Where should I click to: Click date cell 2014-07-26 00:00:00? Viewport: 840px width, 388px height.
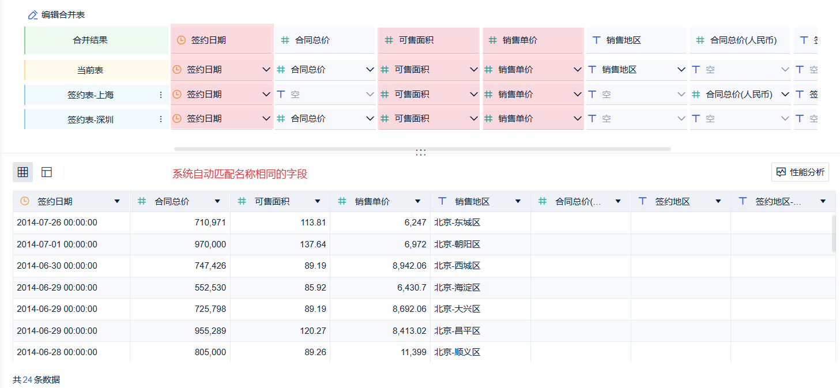(71, 223)
